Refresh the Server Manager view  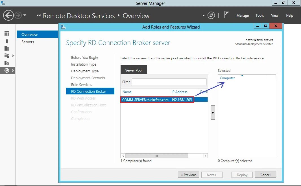pos(211,15)
